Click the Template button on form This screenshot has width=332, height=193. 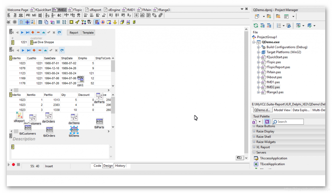(88, 33)
